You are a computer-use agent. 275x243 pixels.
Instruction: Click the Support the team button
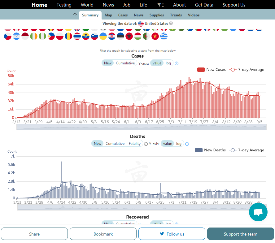click(240, 234)
